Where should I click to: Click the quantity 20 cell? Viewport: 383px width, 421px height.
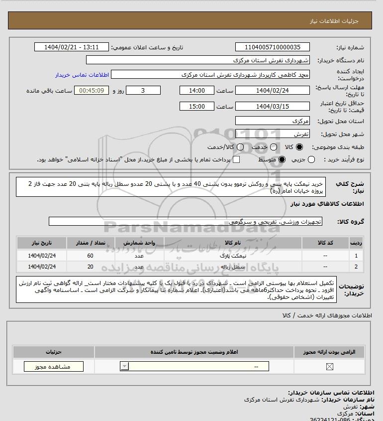91,267
